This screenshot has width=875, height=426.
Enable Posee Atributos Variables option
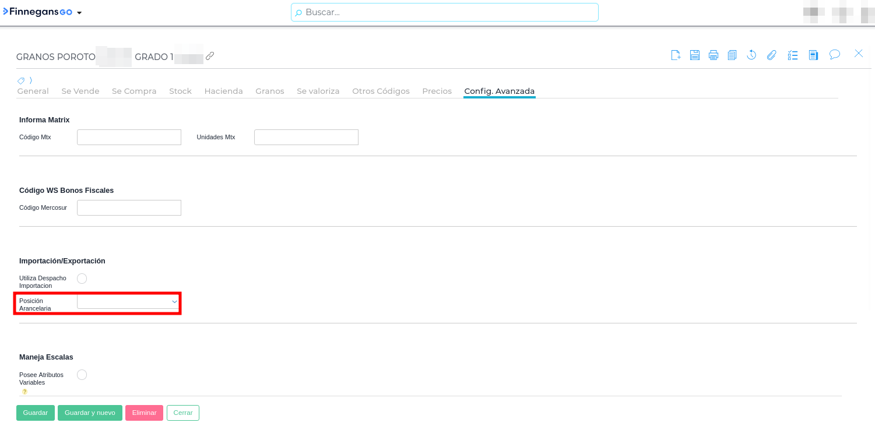click(82, 375)
